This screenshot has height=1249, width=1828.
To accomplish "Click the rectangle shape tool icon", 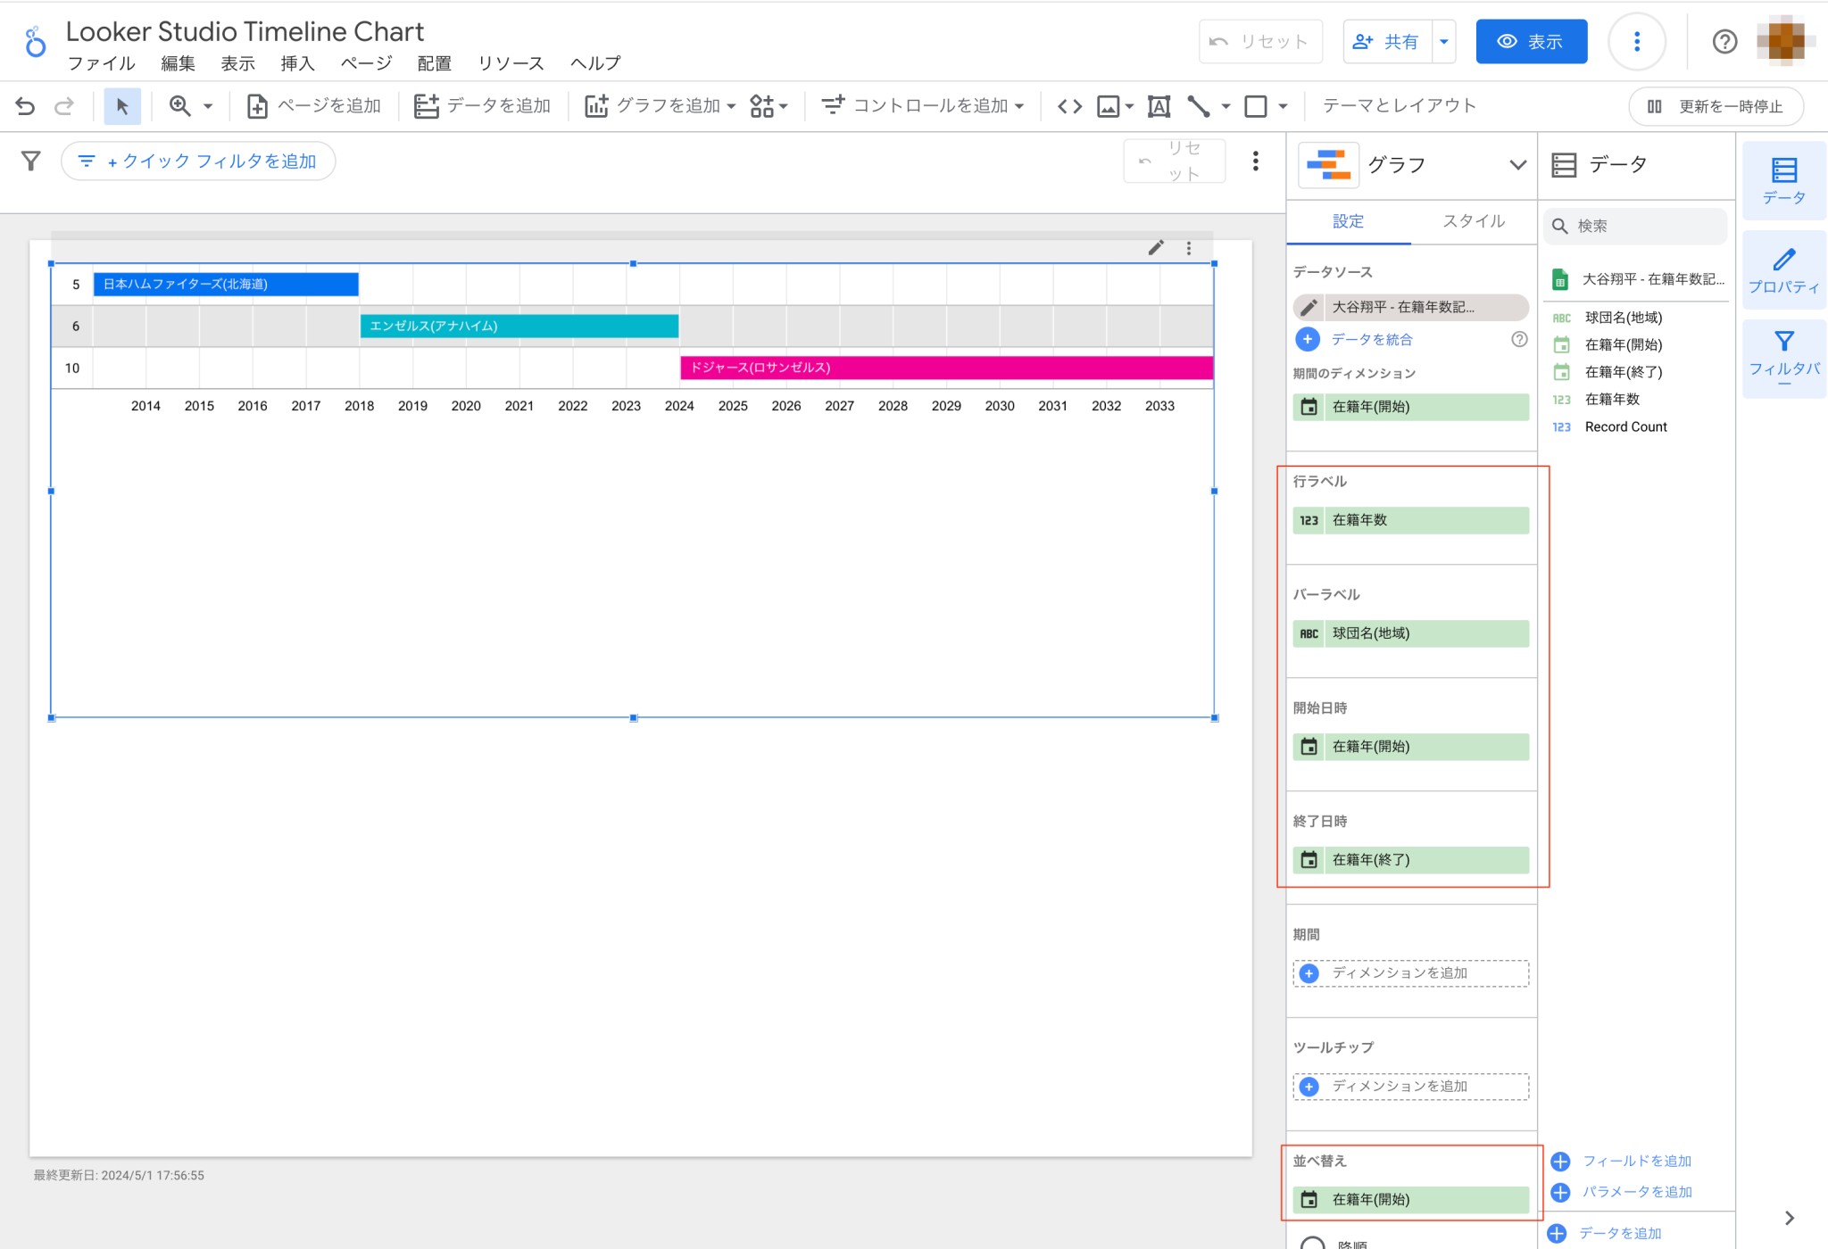I will [1256, 106].
